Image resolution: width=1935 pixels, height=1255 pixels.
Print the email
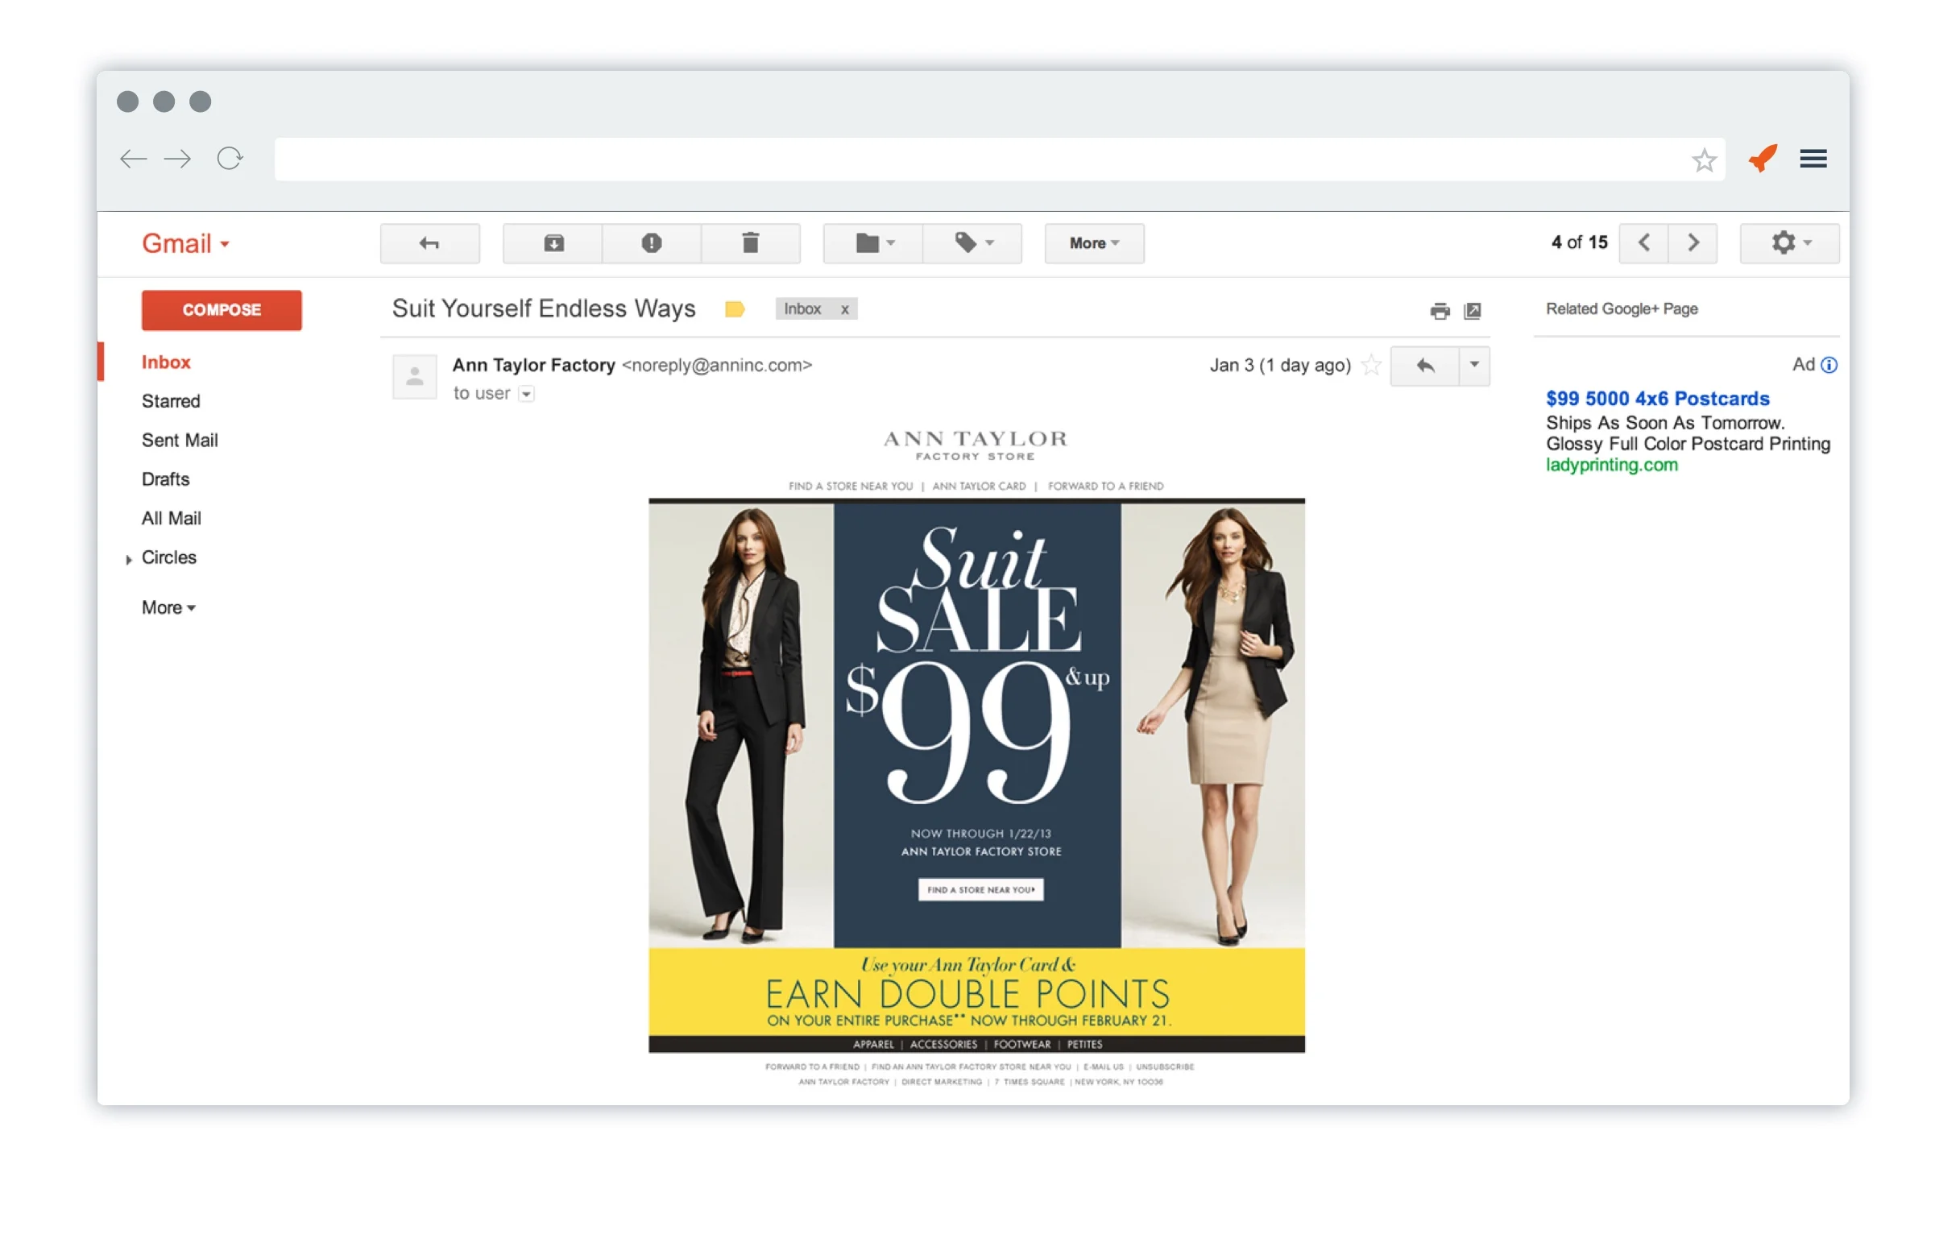[1440, 311]
